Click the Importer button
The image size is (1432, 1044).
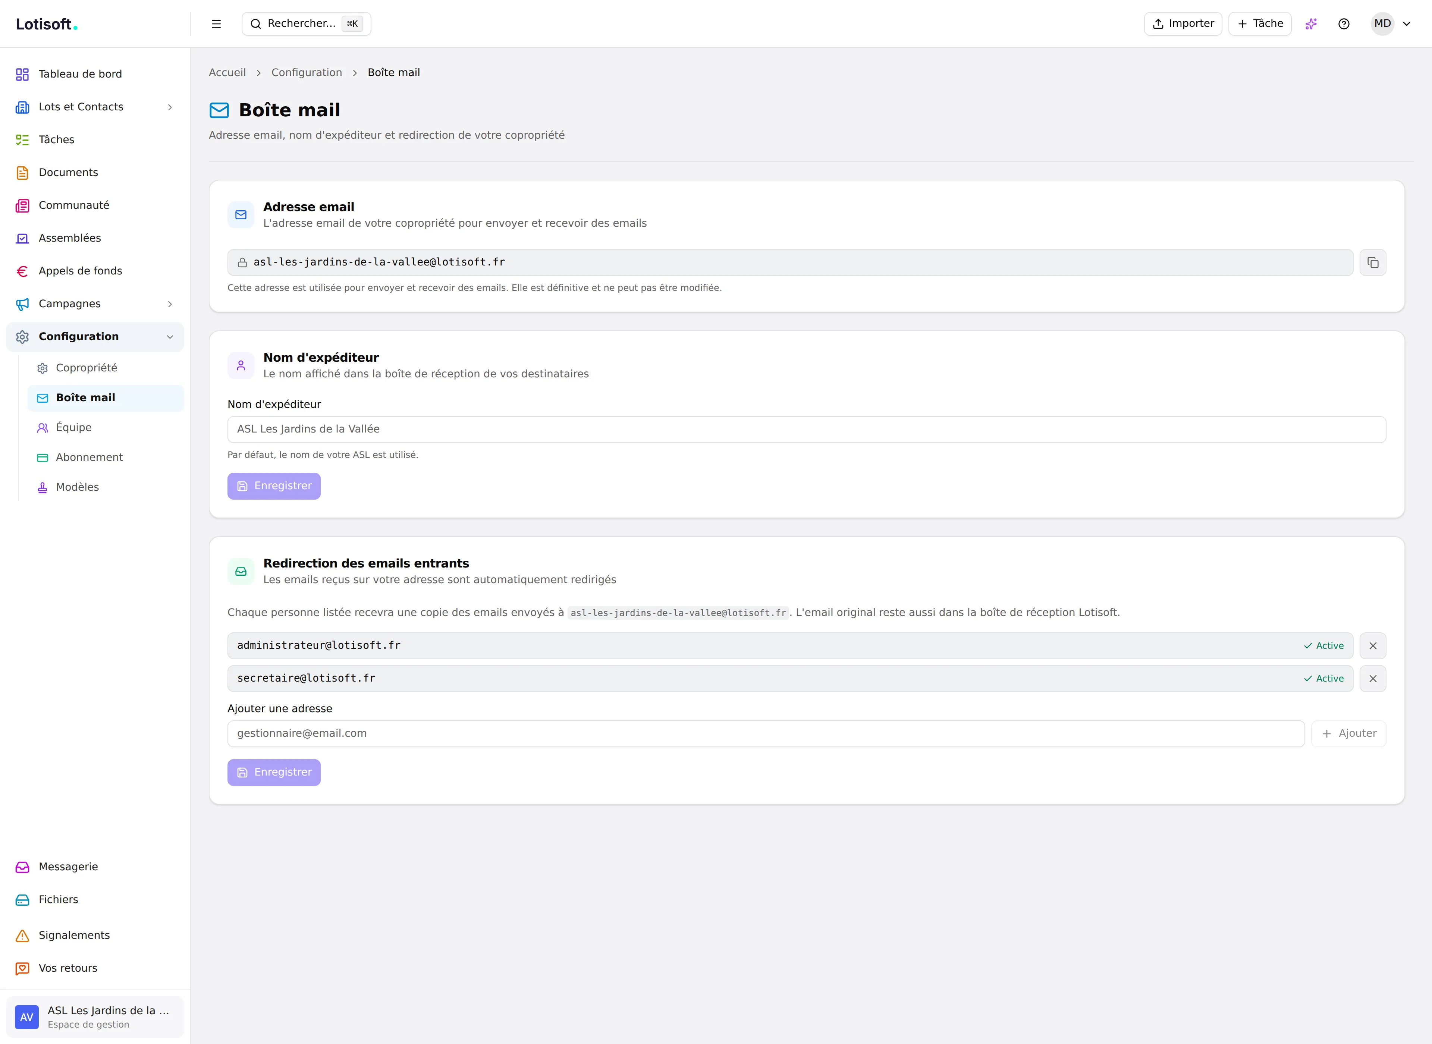[1183, 24]
